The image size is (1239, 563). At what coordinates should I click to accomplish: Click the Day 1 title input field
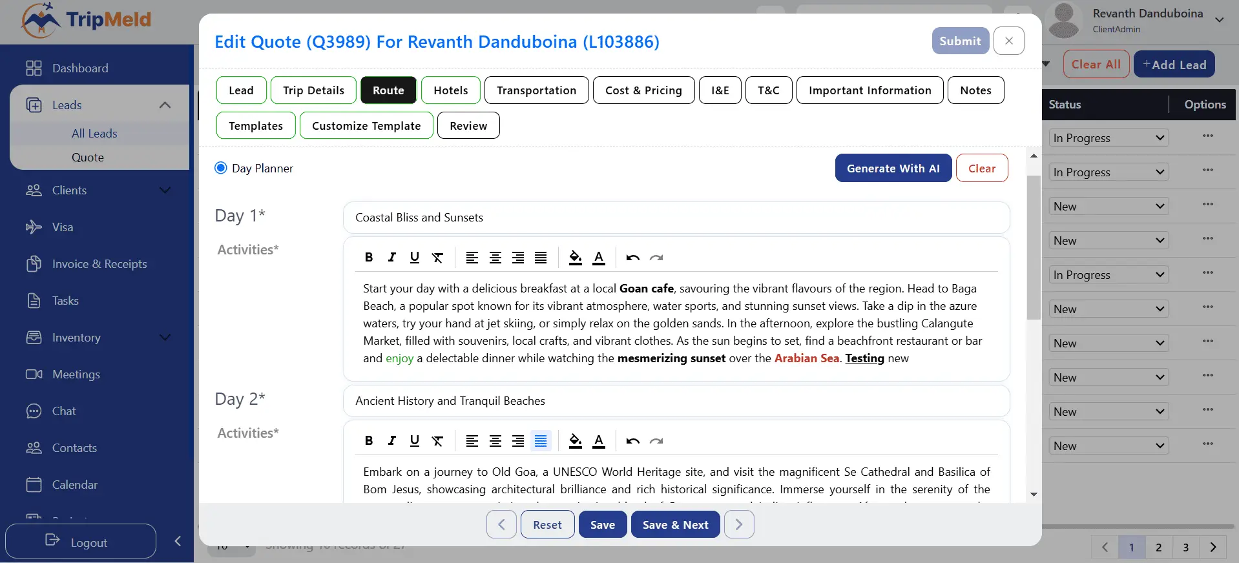click(x=676, y=218)
